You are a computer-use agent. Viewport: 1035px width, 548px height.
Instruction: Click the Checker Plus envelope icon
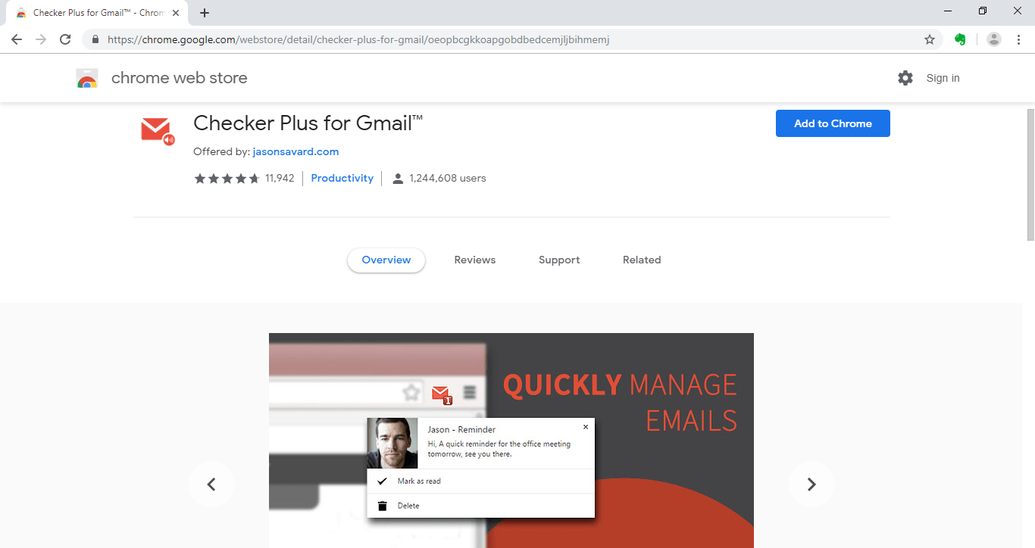[157, 130]
